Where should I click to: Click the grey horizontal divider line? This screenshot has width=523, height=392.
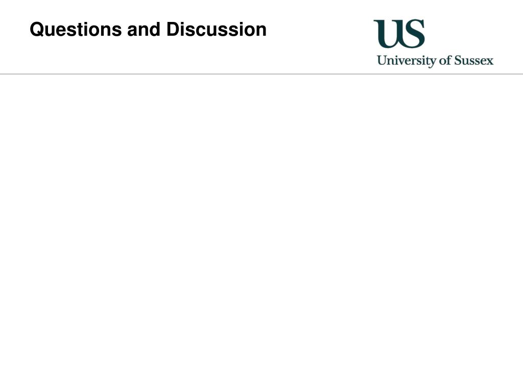pyautogui.click(x=261, y=74)
